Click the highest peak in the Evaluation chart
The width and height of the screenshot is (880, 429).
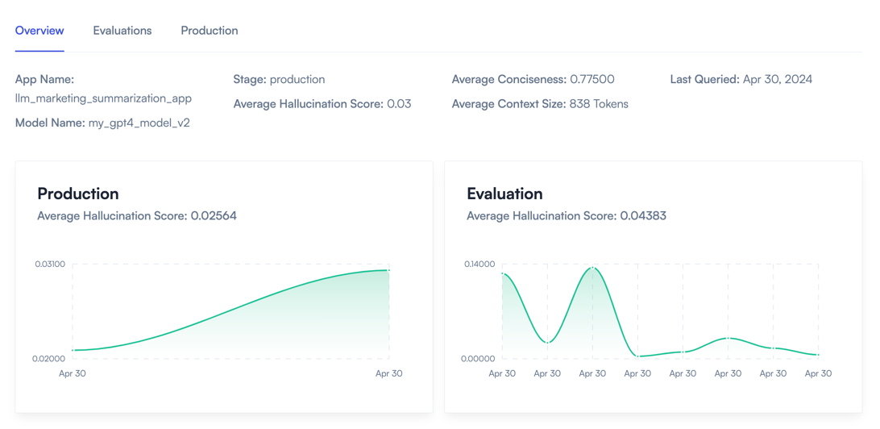coord(592,267)
